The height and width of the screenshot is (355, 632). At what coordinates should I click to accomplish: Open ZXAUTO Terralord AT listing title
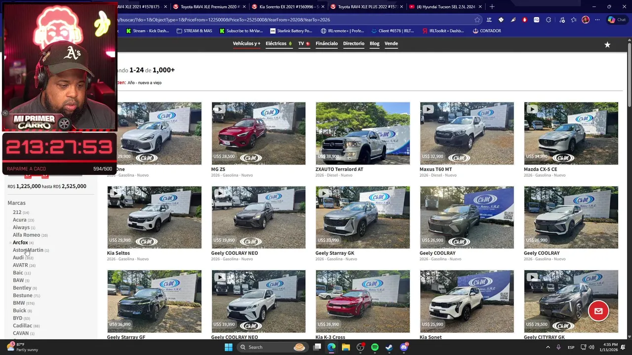pos(339,169)
